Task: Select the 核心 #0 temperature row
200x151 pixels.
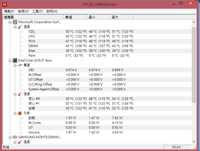Action: pos(110,99)
